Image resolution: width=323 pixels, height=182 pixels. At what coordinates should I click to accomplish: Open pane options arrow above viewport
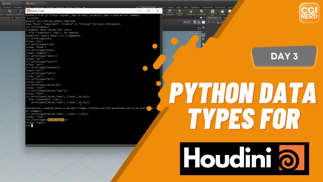coord(204,17)
